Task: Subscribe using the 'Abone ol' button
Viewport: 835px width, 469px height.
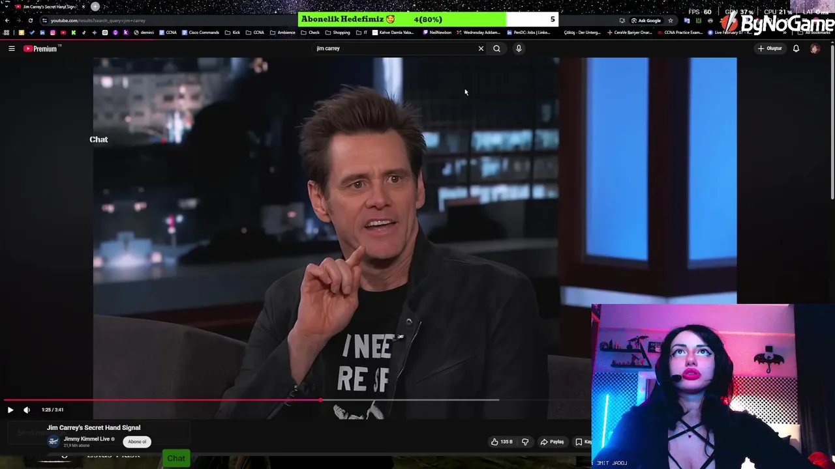Action: (x=137, y=442)
